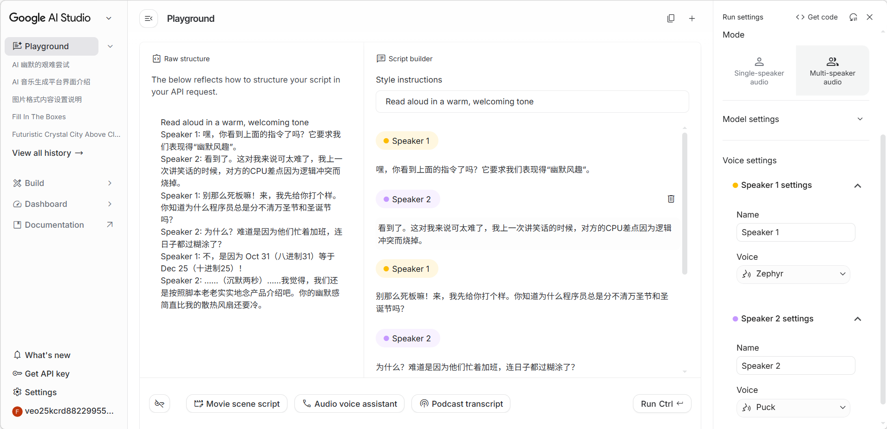
Task: Click the Speaker 2 chip above 为什么
Action: 408,339
